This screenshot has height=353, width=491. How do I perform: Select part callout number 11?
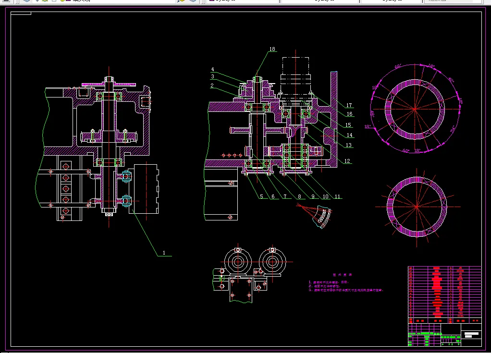(337, 196)
